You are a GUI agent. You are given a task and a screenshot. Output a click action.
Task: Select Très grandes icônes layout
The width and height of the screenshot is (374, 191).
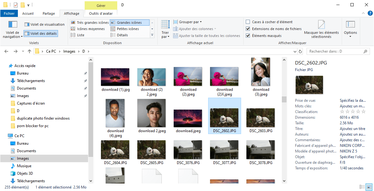[90, 23]
